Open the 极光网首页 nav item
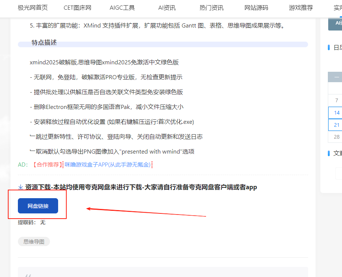The width and height of the screenshot is (342, 277). tap(33, 8)
